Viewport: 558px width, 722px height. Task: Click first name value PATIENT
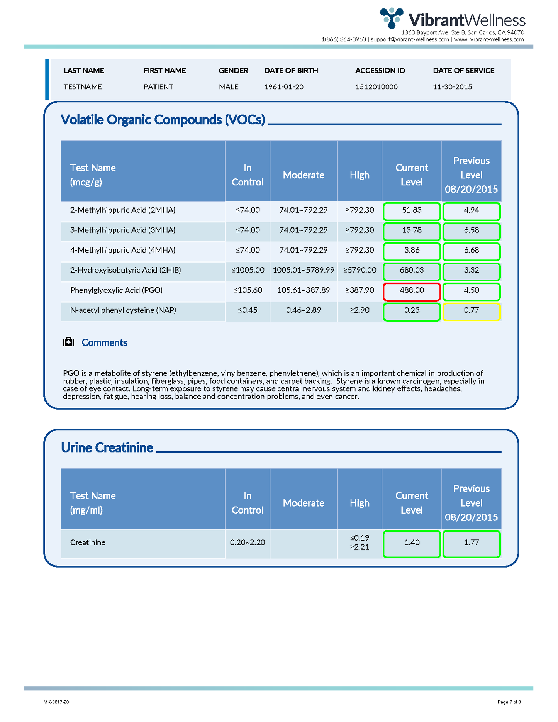pyautogui.click(x=158, y=87)
